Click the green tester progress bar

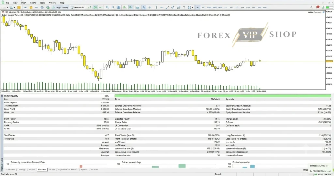coord(223,96)
